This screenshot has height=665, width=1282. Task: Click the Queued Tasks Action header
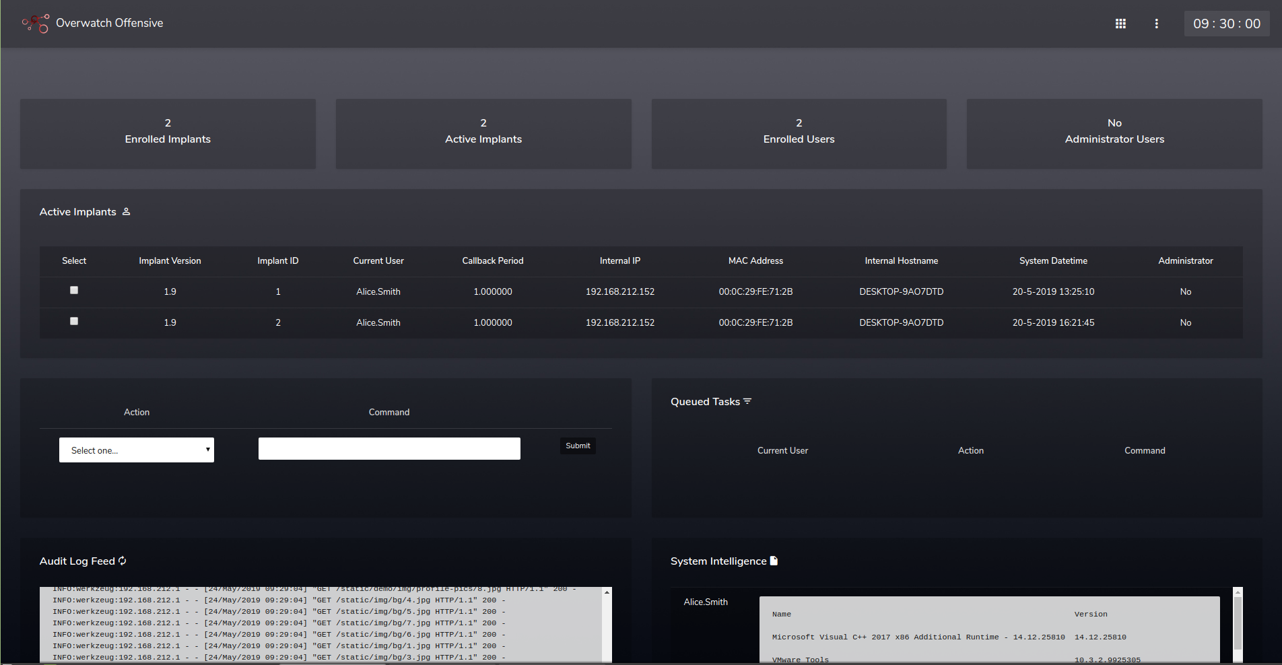971,450
